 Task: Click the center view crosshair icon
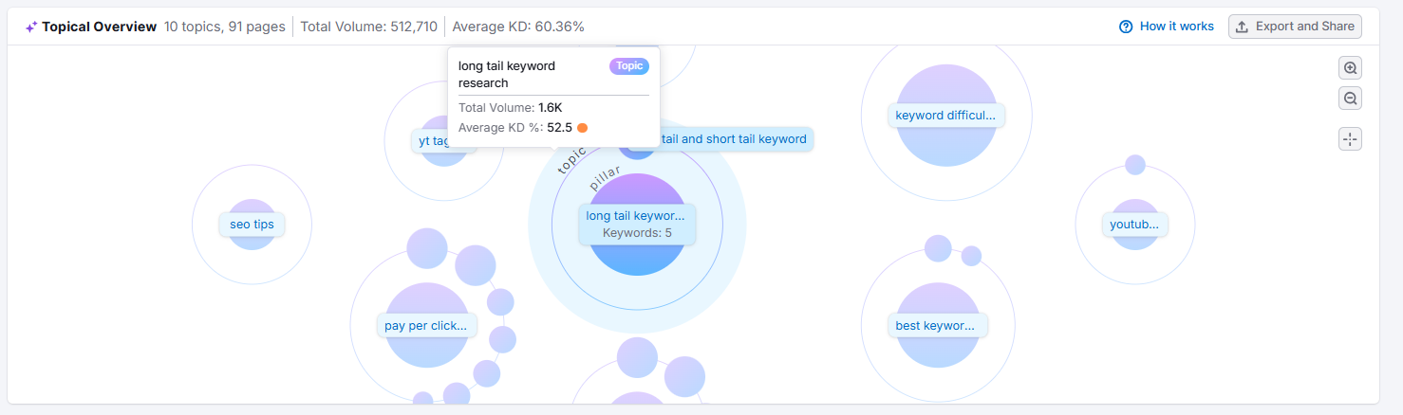click(1350, 139)
